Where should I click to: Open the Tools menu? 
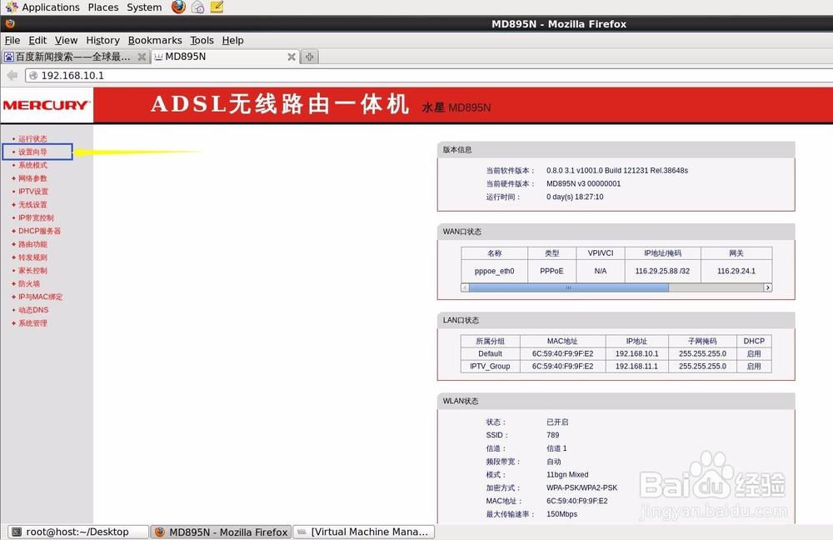(x=202, y=40)
